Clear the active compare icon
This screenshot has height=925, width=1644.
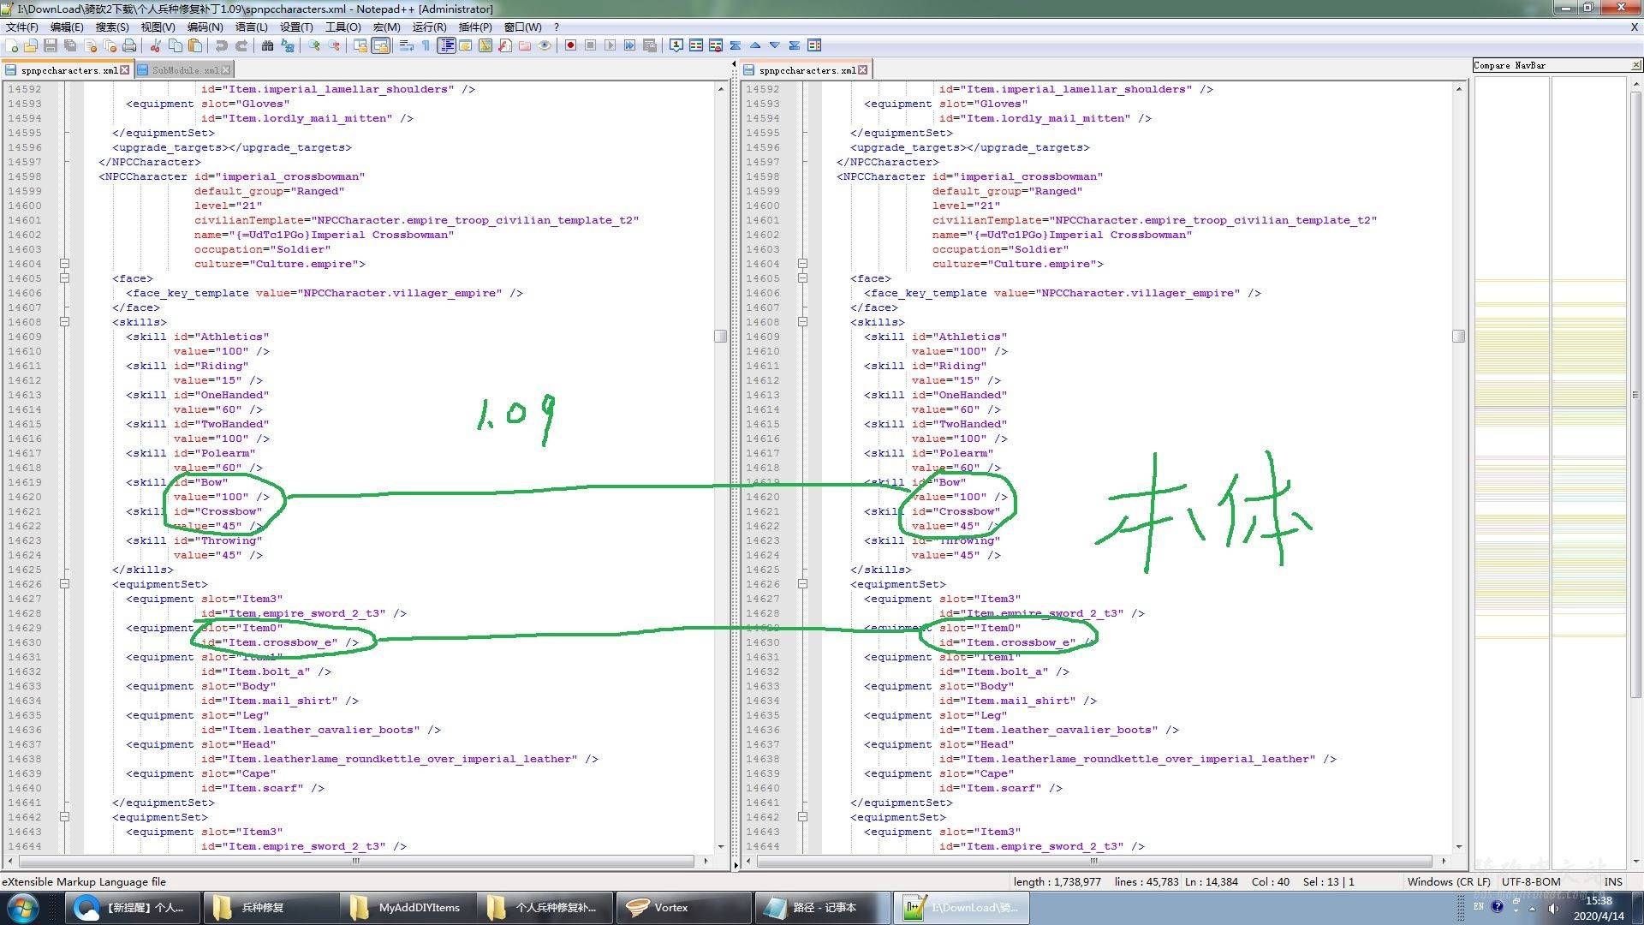point(715,45)
